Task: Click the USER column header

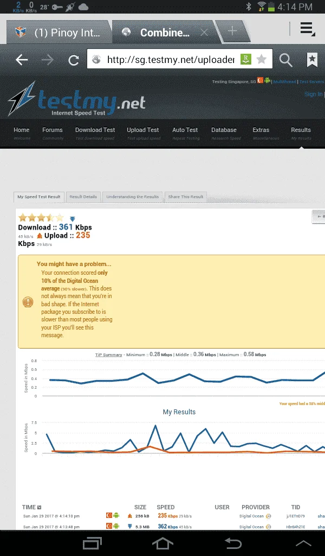Action: click(222, 507)
